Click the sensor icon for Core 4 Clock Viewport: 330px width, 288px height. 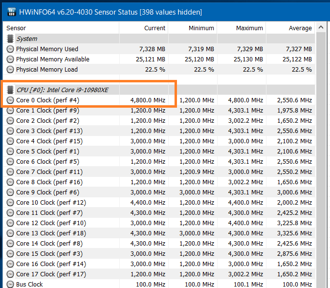[10, 141]
